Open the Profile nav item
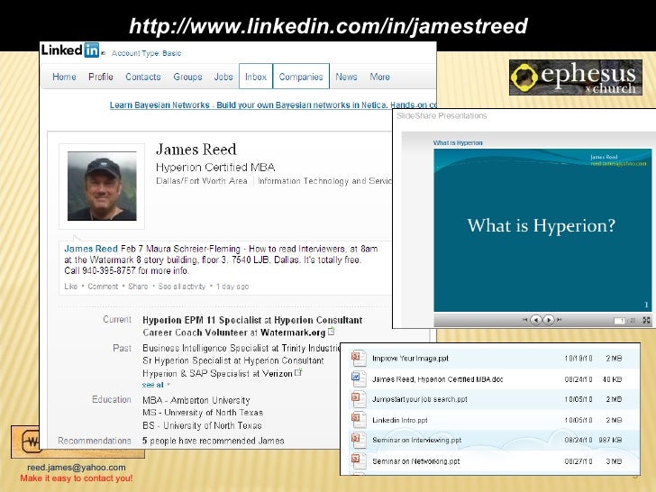The image size is (656, 492). point(101,77)
